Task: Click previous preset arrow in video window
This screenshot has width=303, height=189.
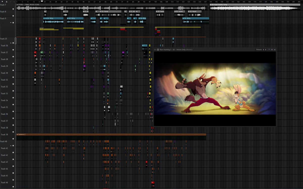Action: tap(264, 50)
